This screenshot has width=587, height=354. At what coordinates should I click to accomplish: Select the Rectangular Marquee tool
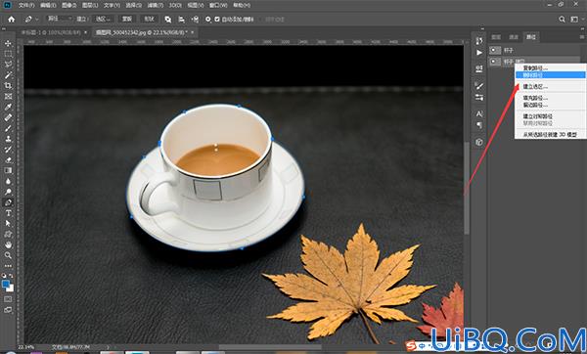(x=8, y=54)
